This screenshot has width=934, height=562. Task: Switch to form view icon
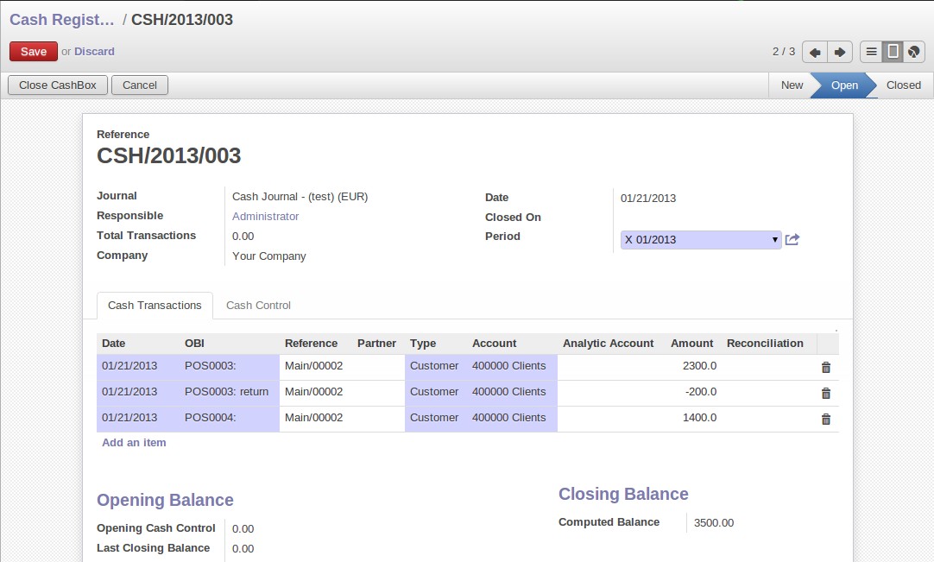(x=893, y=52)
